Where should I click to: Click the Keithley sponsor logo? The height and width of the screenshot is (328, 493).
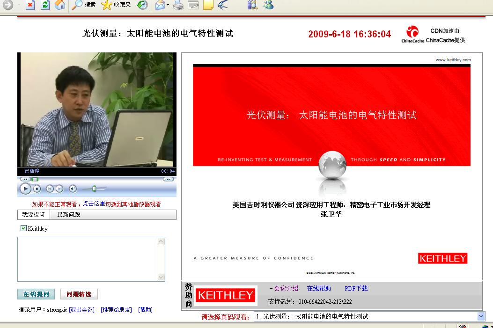[x=226, y=295]
